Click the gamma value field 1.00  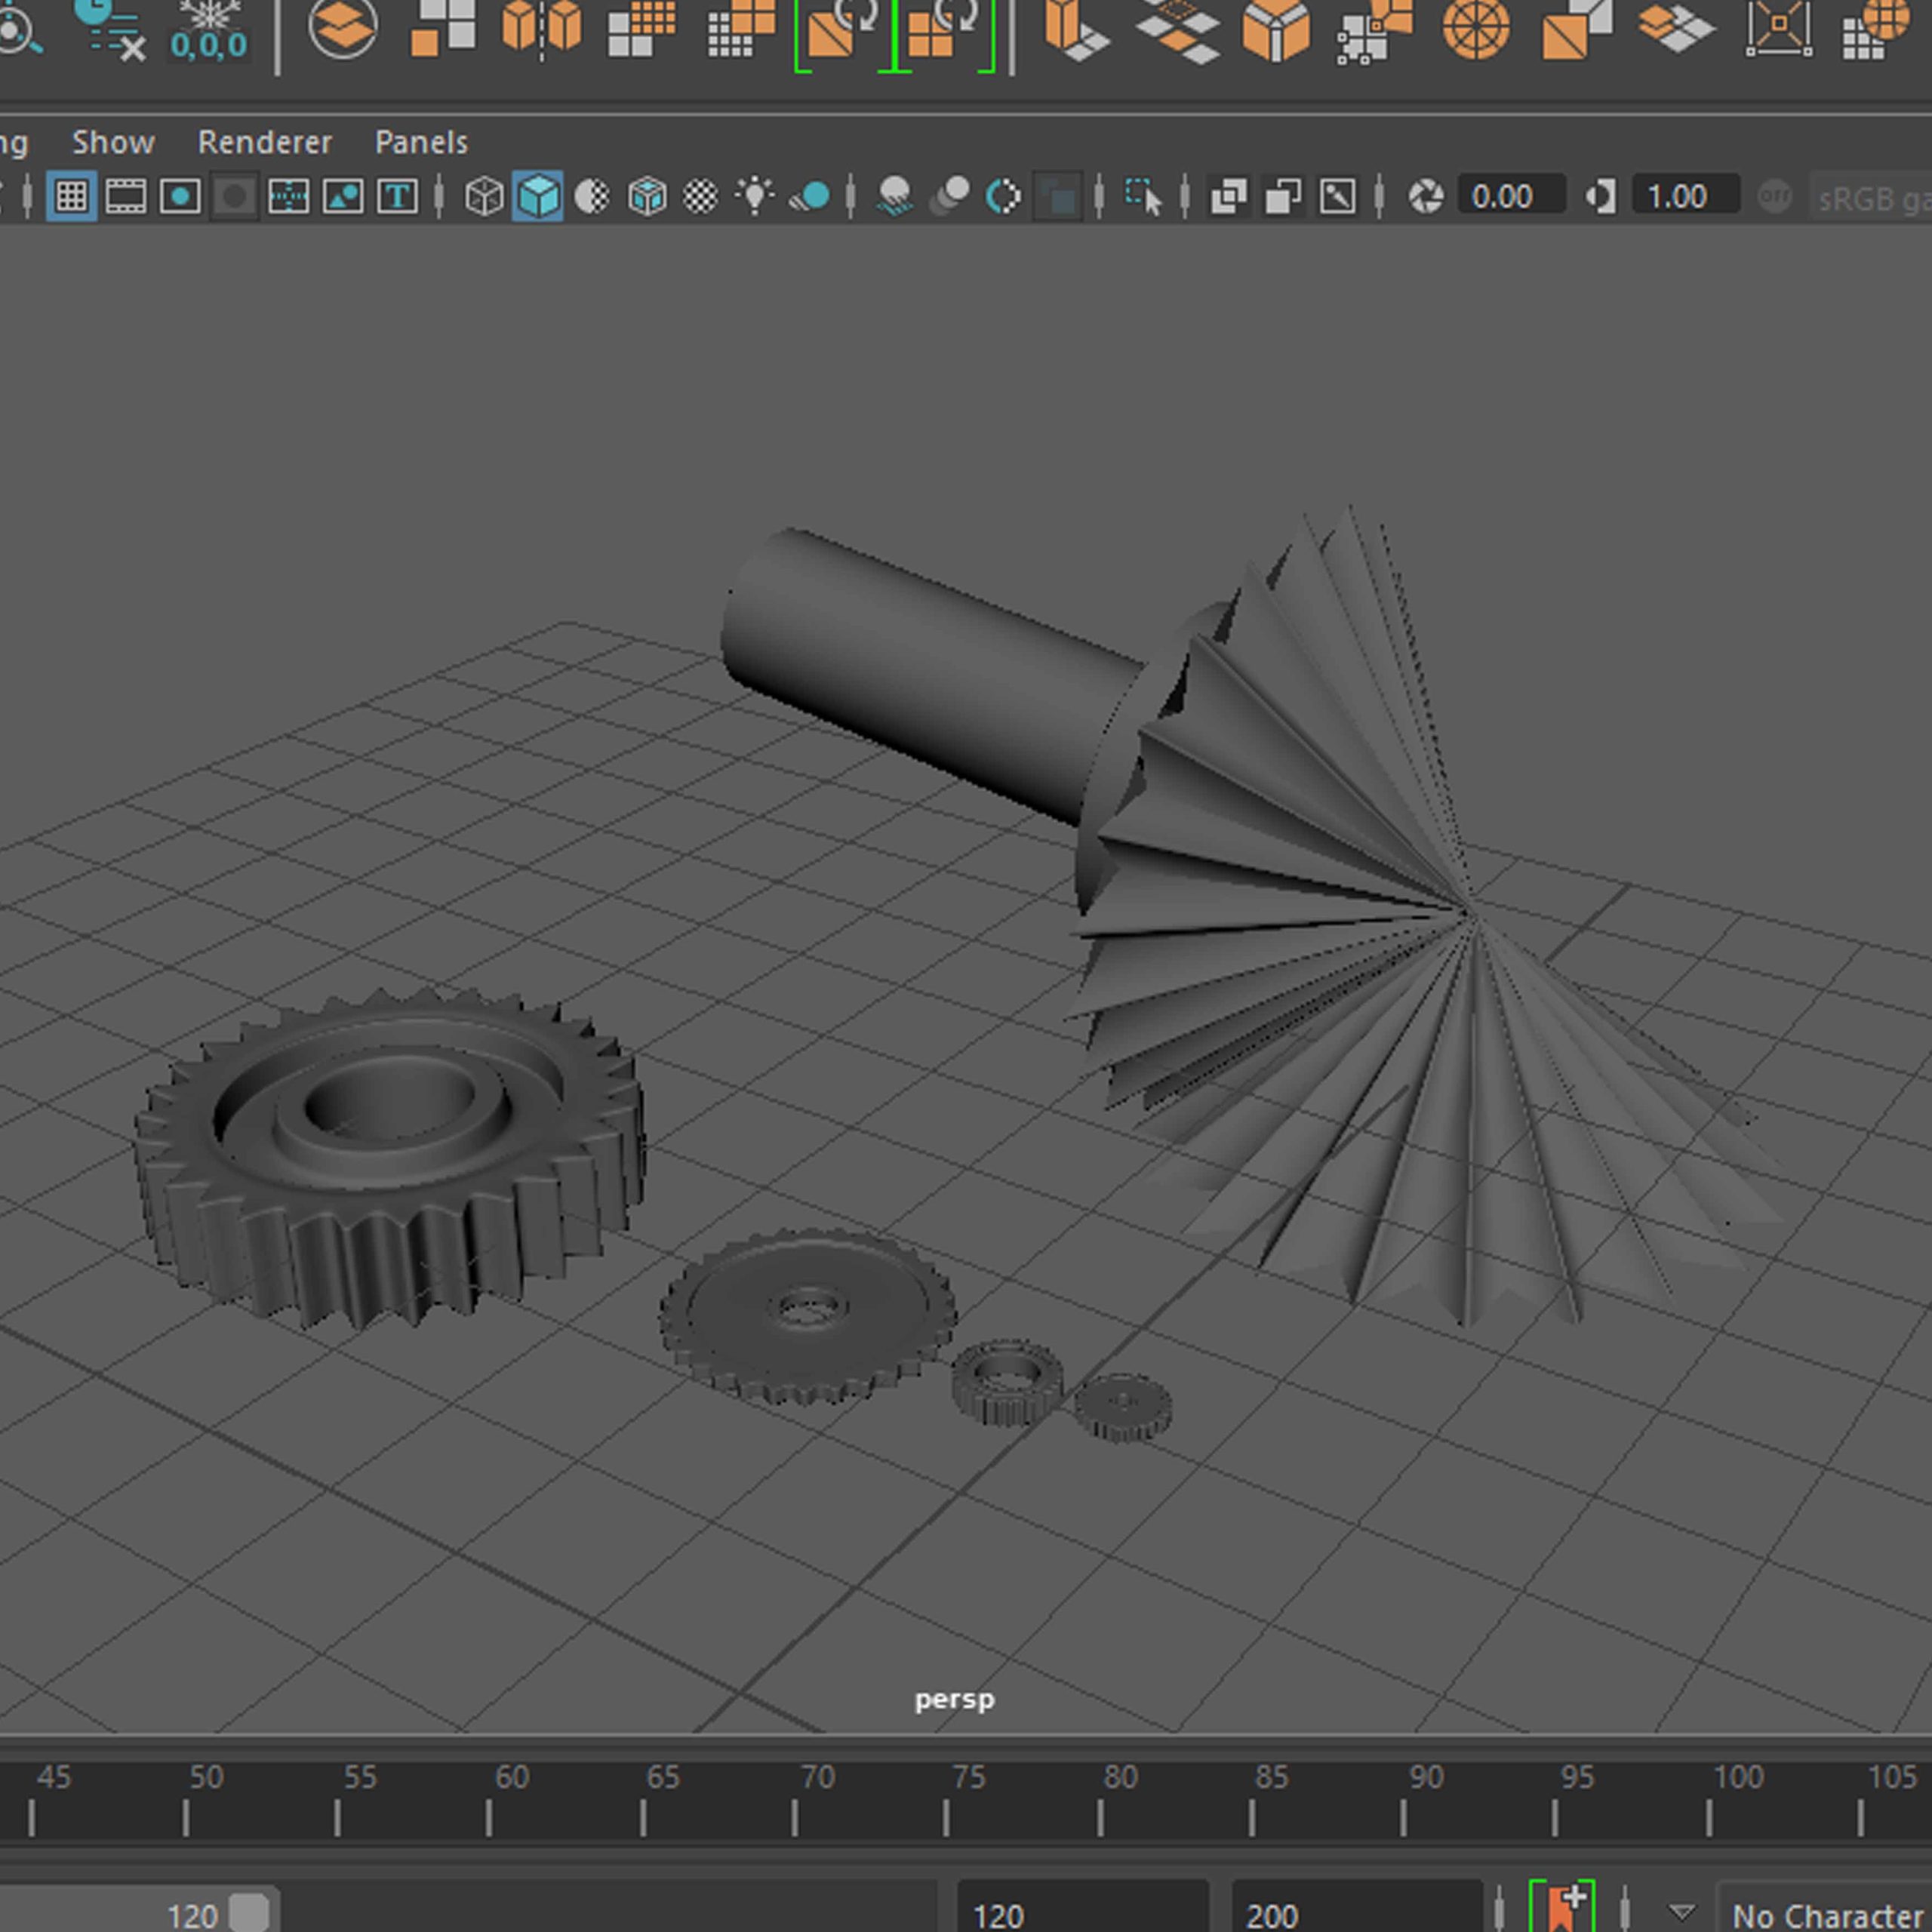1685,196
